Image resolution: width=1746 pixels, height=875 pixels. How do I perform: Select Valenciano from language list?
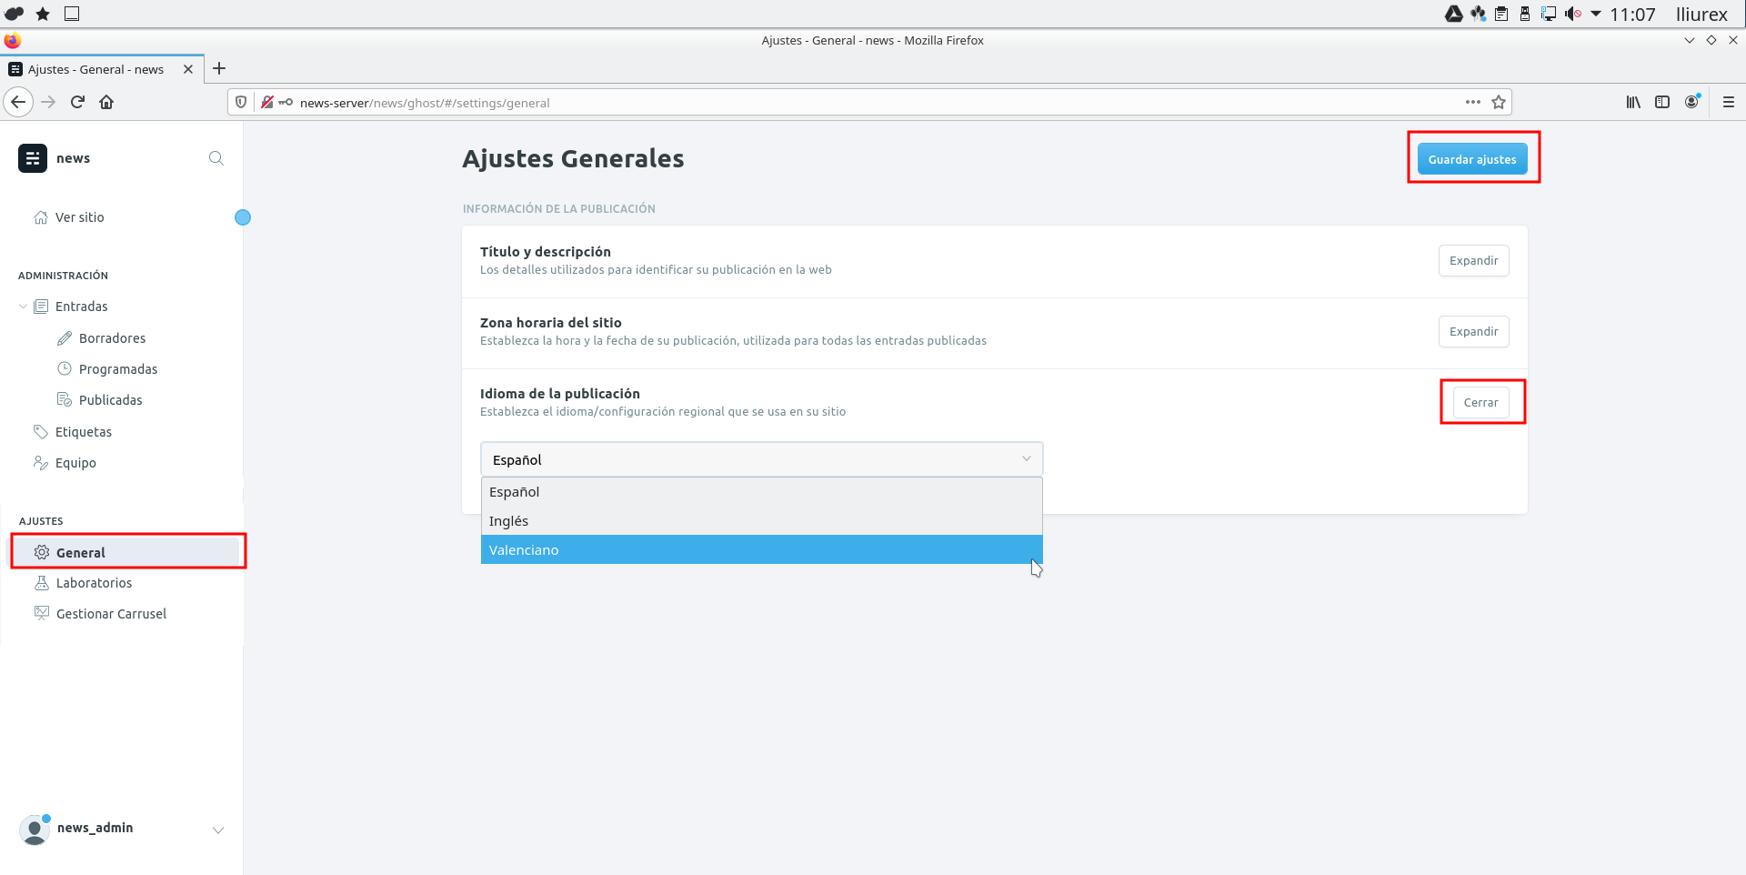tap(524, 550)
